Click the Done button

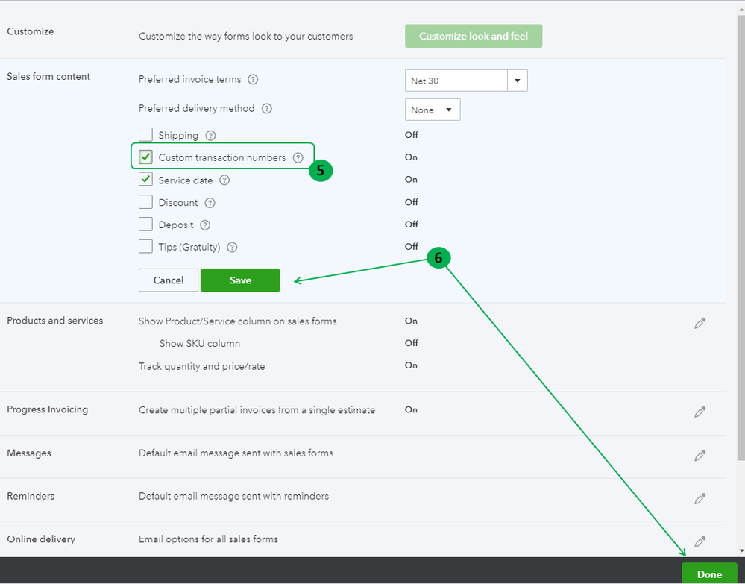click(708, 574)
